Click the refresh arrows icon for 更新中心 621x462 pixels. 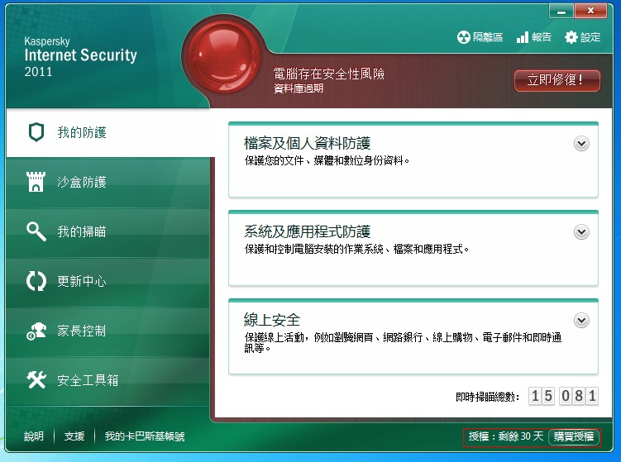(x=36, y=281)
